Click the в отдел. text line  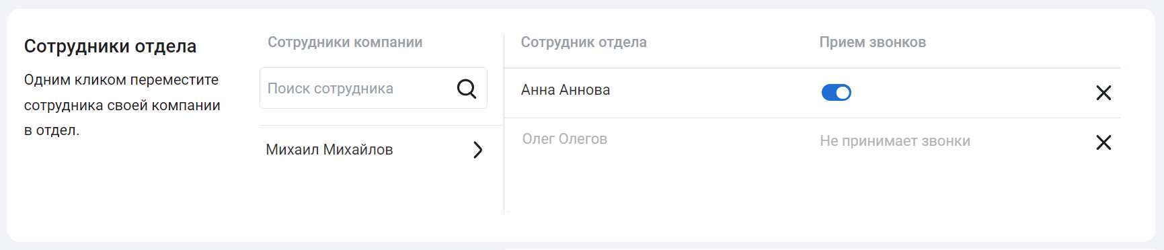click(x=52, y=130)
